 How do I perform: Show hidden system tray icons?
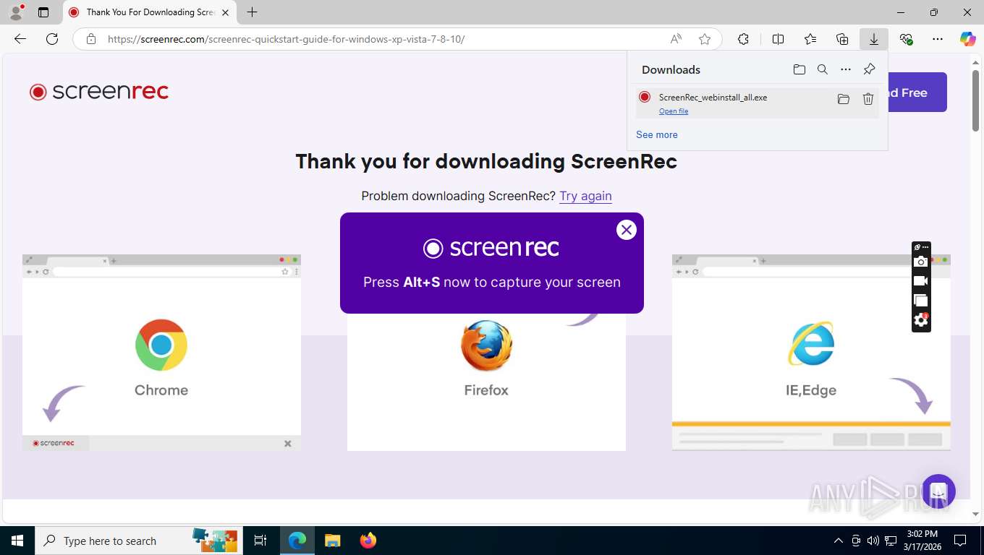point(839,541)
